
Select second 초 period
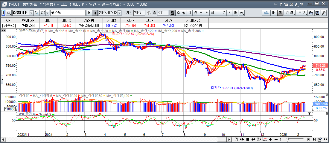(206, 13)
